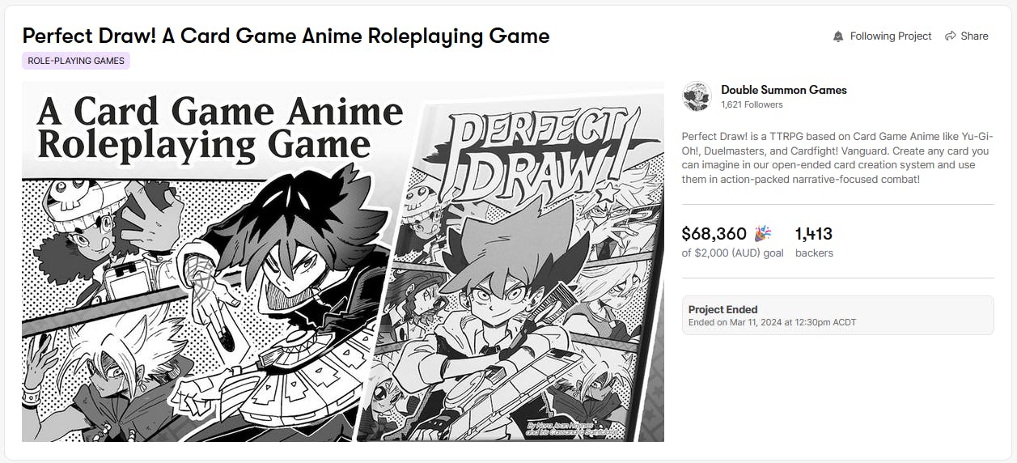Click the party popper emoji next to $68,360
The width and height of the screenshot is (1017, 463).
point(762,234)
